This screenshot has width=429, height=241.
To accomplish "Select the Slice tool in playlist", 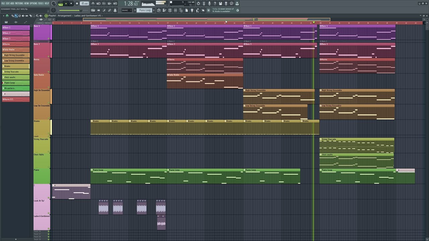I will (x=30, y=16).
